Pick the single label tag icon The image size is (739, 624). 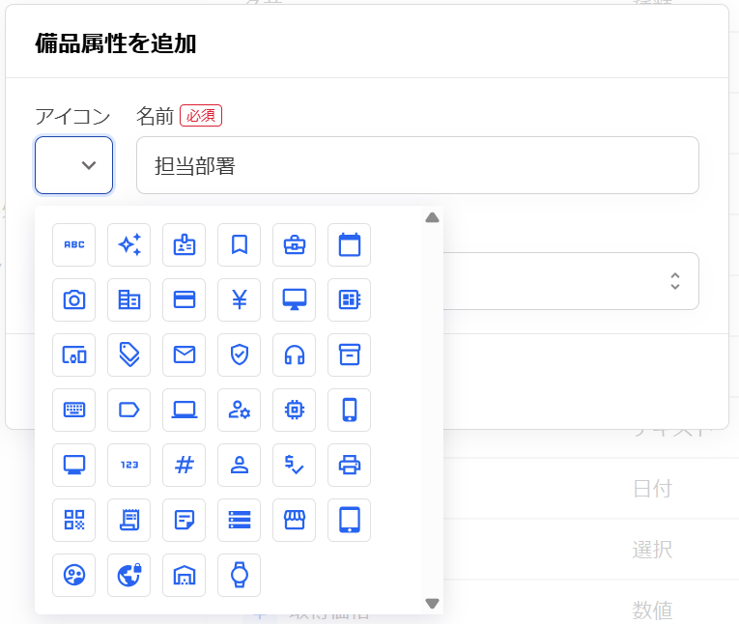(x=129, y=410)
